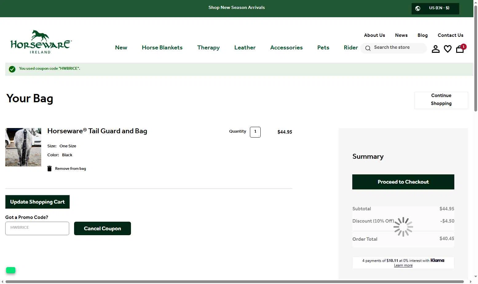Click the scroll left arrow at bottom
Viewport: 478px width, 284px height.
click(x=2, y=282)
